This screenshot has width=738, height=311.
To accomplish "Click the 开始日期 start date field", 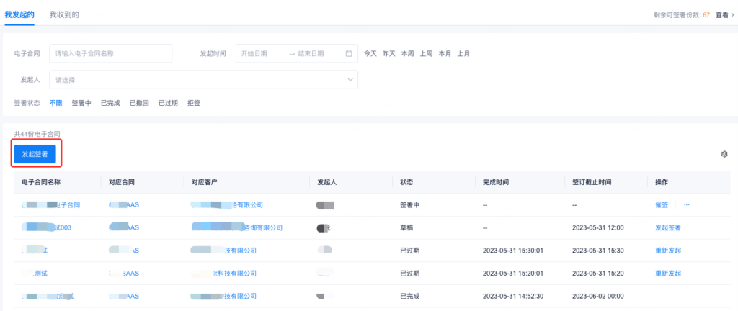I will tap(259, 54).
